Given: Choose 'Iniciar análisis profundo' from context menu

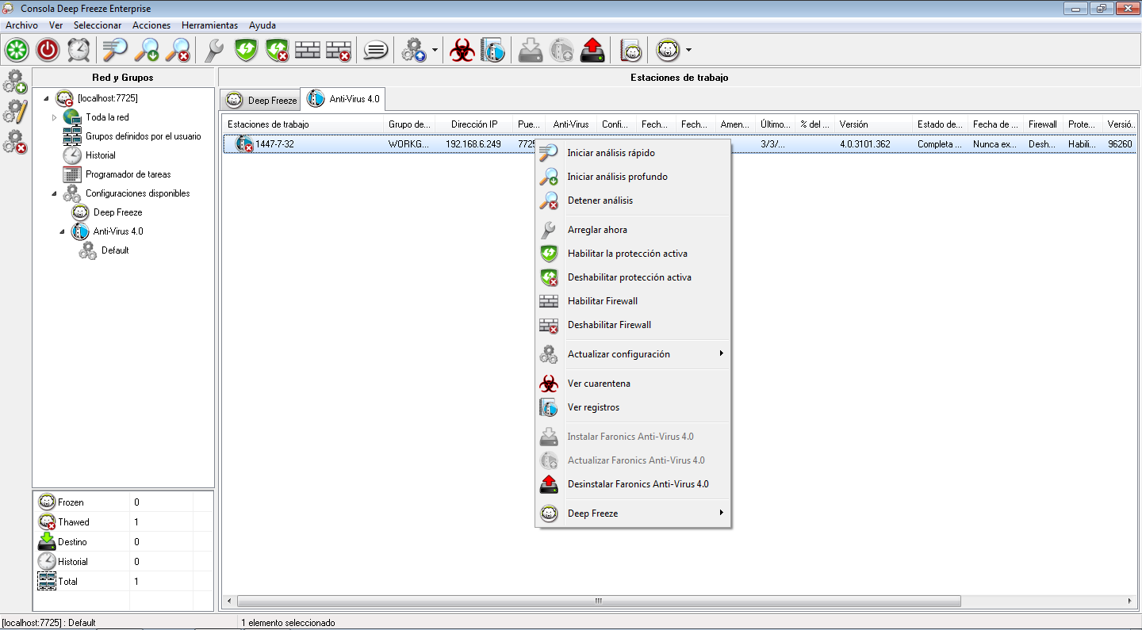Looking at the screenshot, I should click(x=617, y=177).
